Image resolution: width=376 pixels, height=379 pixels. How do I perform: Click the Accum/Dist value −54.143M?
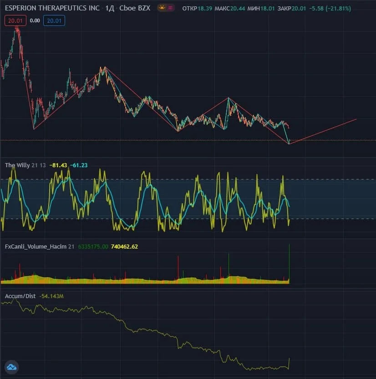click(51, 296)
